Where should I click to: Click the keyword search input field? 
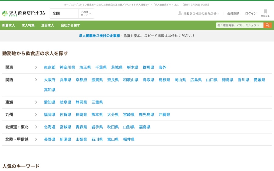[x=240, y=25]
